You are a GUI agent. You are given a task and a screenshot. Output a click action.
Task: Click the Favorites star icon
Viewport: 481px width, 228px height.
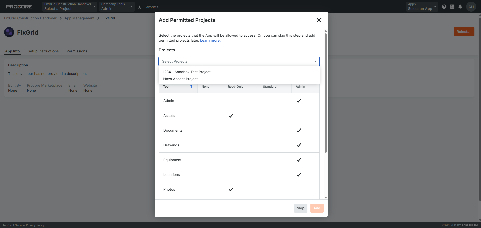tap(140, 7)
